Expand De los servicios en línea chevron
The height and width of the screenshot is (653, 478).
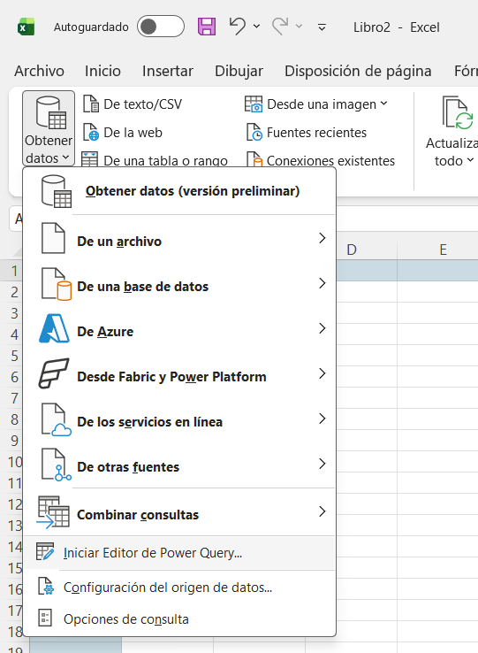(322, 419)
